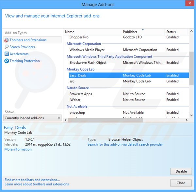This screenshot has width=196, height=192.
Task: Disable the selected Easy Deals add-on
Action: pos(181,171)
